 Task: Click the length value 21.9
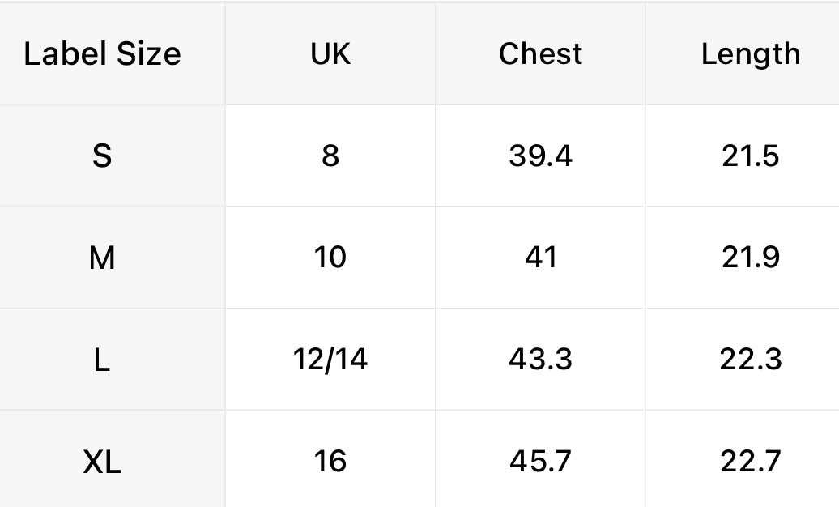(x=751, y=258)
